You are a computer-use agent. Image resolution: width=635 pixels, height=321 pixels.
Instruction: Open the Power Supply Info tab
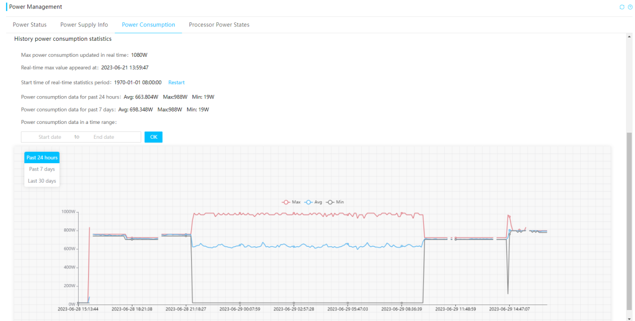click(x=84, y=24)
